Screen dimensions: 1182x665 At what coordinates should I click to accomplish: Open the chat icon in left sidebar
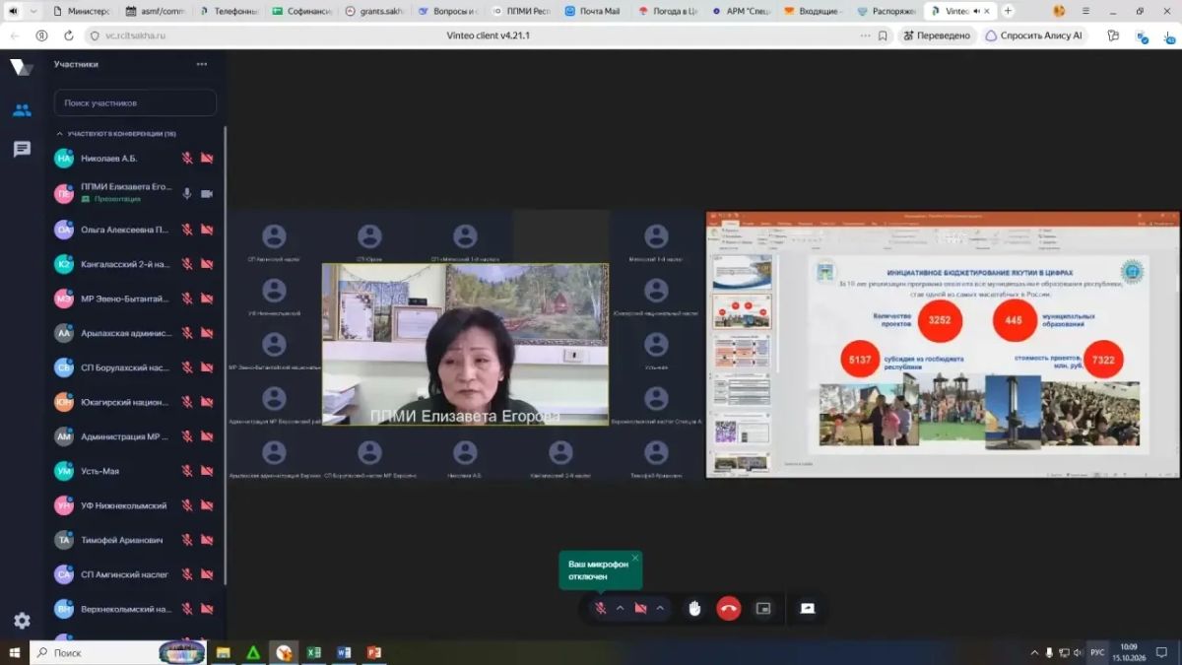(22, 149)
